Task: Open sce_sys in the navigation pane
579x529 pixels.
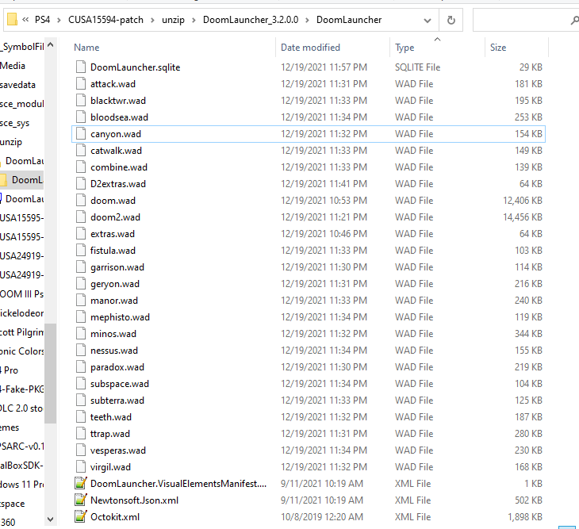Action: [15, 123]
